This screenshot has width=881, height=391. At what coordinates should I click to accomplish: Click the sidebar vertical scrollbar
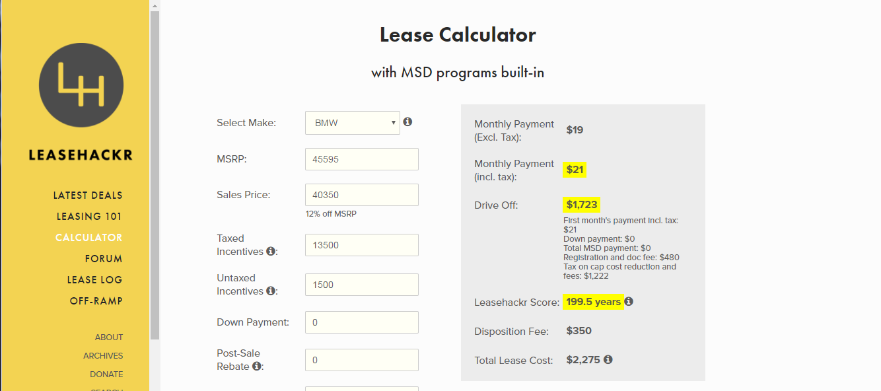155,175
